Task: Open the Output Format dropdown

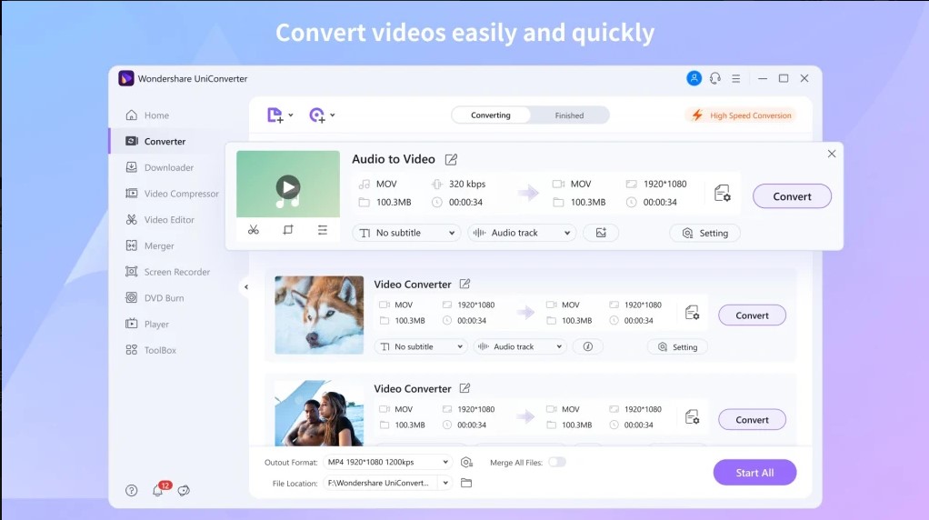Action: click(x=388, y=462)
